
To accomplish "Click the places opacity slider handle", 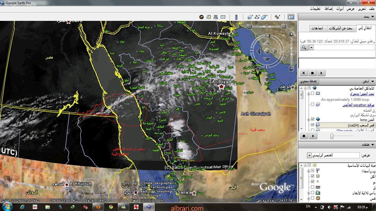I will [332, 136].
